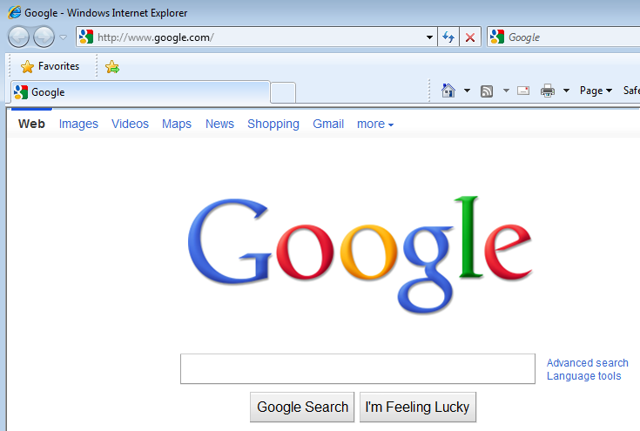The width and height of the screenshot is (640, 431).
Task: Click the Refresh page icon
Action: (x=448, y=37)
